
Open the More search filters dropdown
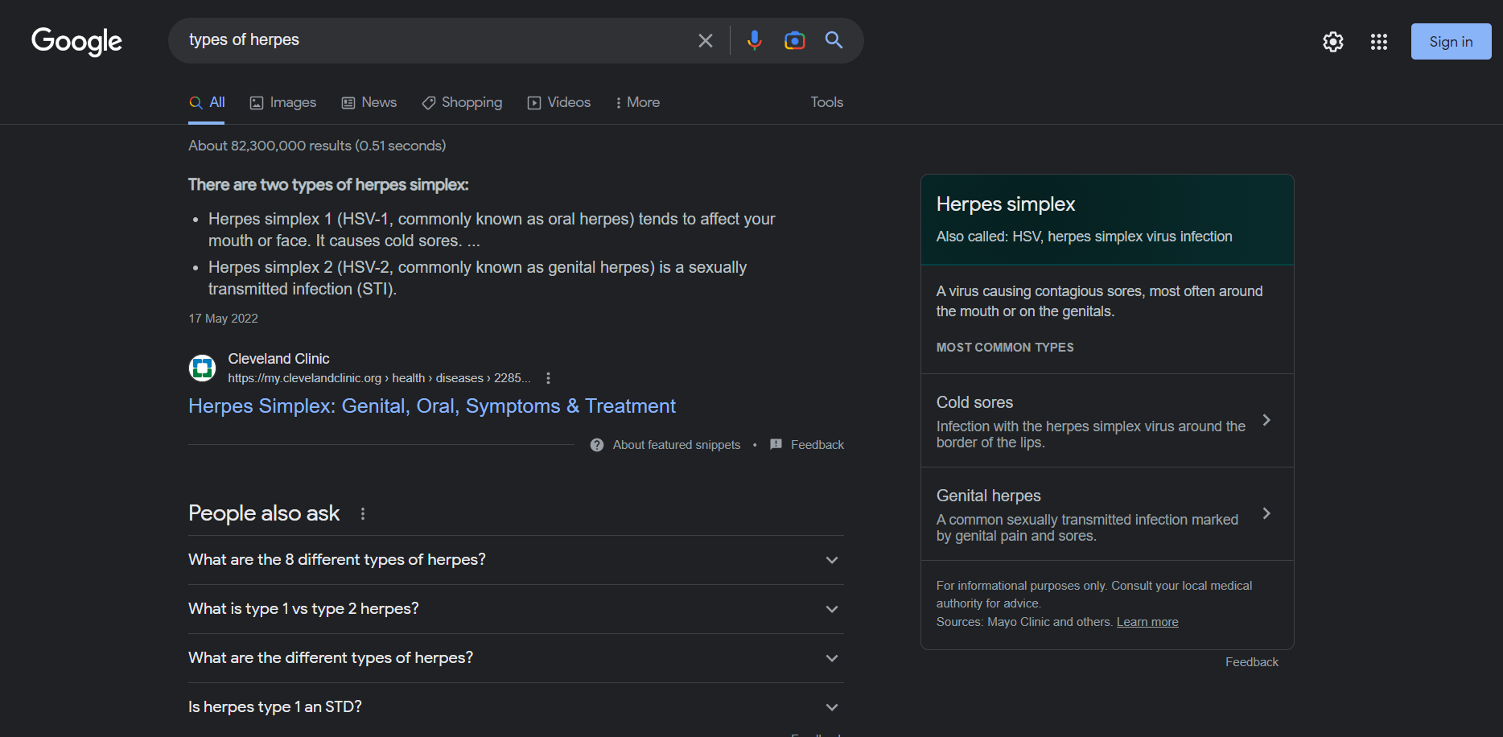(x=637, y=102)
